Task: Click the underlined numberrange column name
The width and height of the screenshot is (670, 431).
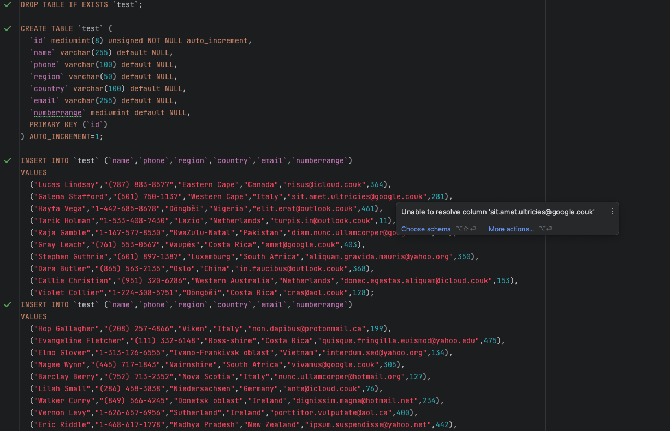Action: tap(57, 112)
